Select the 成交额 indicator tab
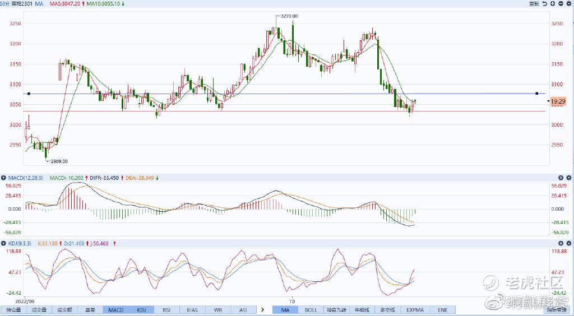This screenshot has width=574, height=316. coord(64,310)
